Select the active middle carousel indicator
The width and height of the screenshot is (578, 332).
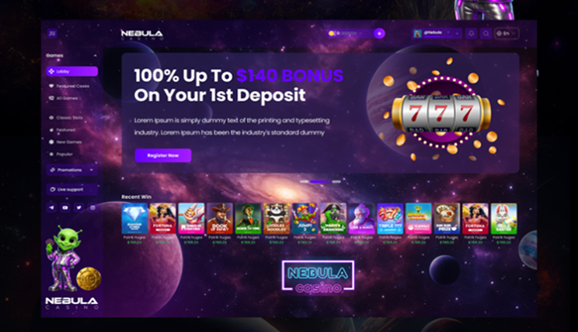pos(320,181)
